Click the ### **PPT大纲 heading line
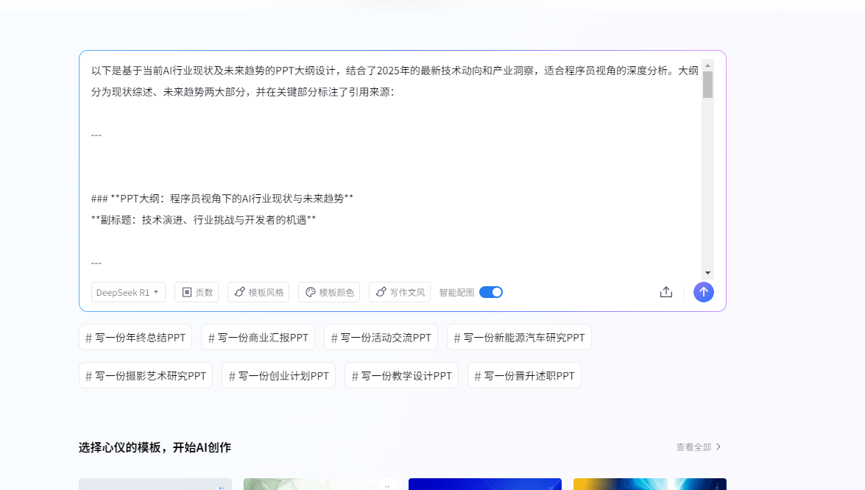The image size is (865, 490). point(222,199)
